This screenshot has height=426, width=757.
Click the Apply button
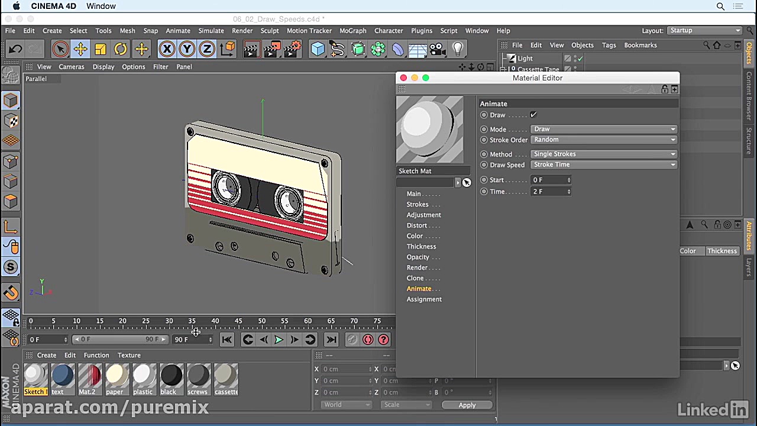pos(467,405)
